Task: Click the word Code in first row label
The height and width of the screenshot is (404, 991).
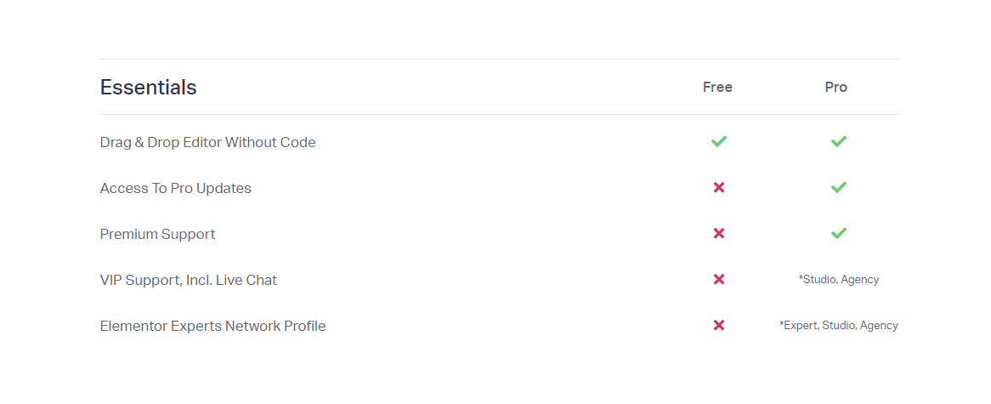Action: coord(298,142)
